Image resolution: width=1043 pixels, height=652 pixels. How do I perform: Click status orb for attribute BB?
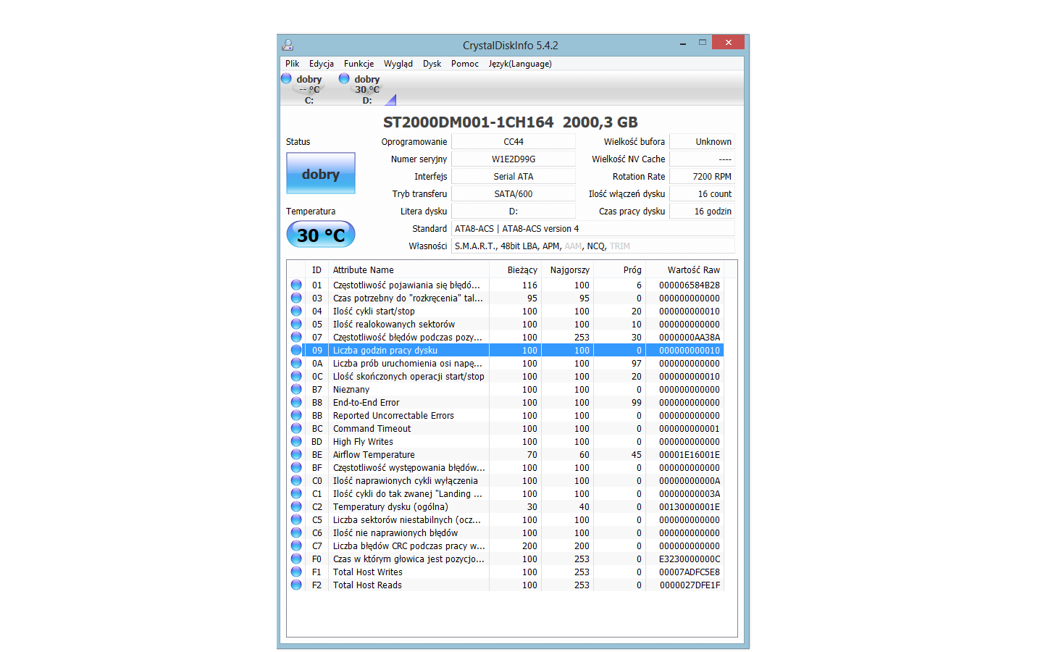pyautogui.click(x=296, y=415)
